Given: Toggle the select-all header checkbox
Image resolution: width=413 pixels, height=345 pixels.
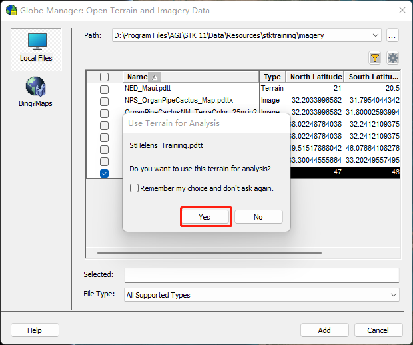Looking at the screenshot, I should pos(104,77).
